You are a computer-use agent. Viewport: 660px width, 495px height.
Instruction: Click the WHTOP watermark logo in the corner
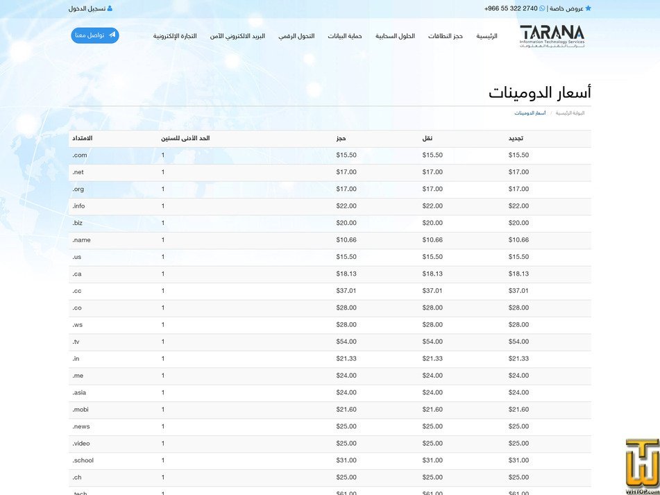pos(640,464)
